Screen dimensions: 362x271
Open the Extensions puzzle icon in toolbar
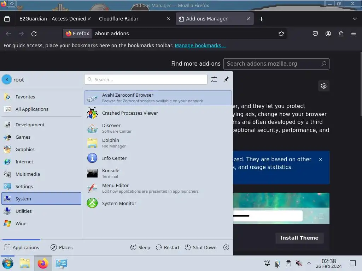(341, 34)
